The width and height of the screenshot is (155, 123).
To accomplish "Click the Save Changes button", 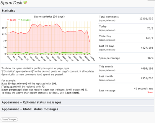I will coord(9,119).
